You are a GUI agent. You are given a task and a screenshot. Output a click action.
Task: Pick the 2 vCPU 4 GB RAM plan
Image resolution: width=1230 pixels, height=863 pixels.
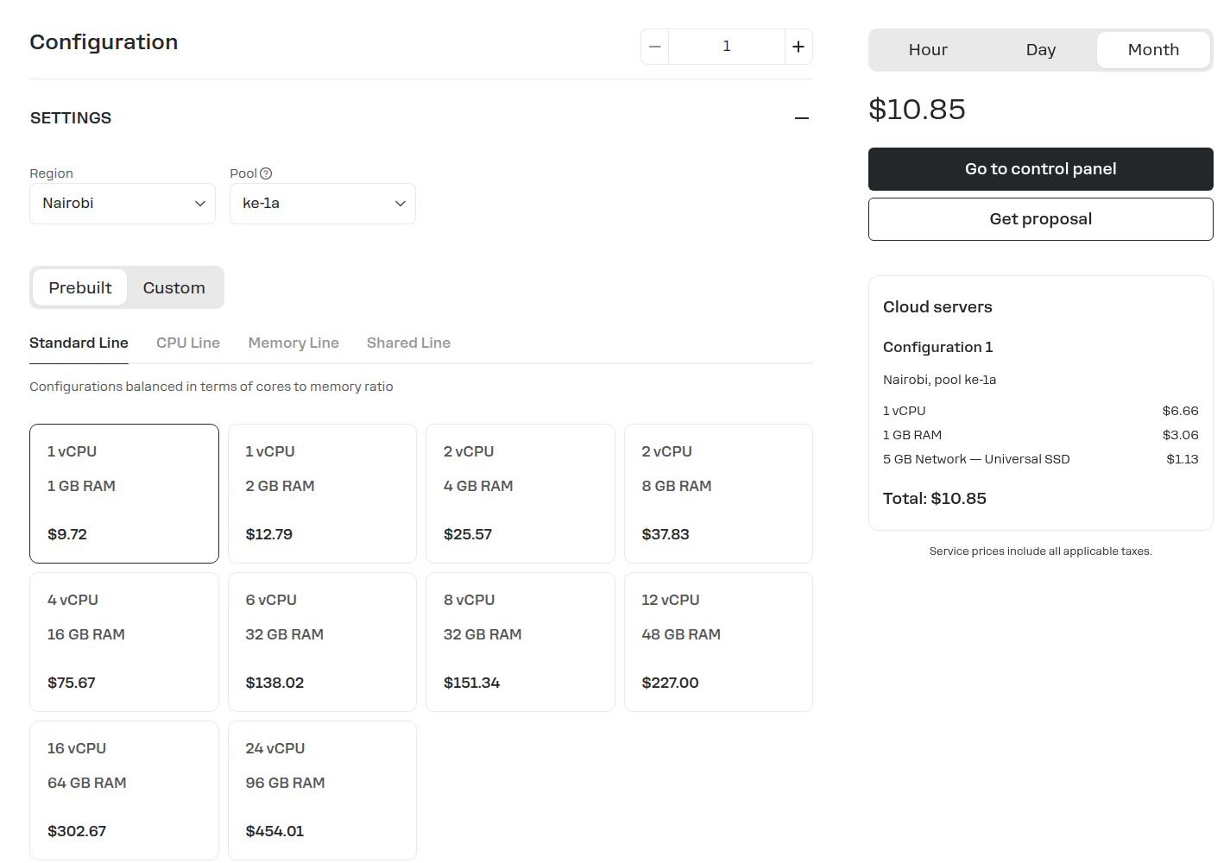click(x=520, y=494)
